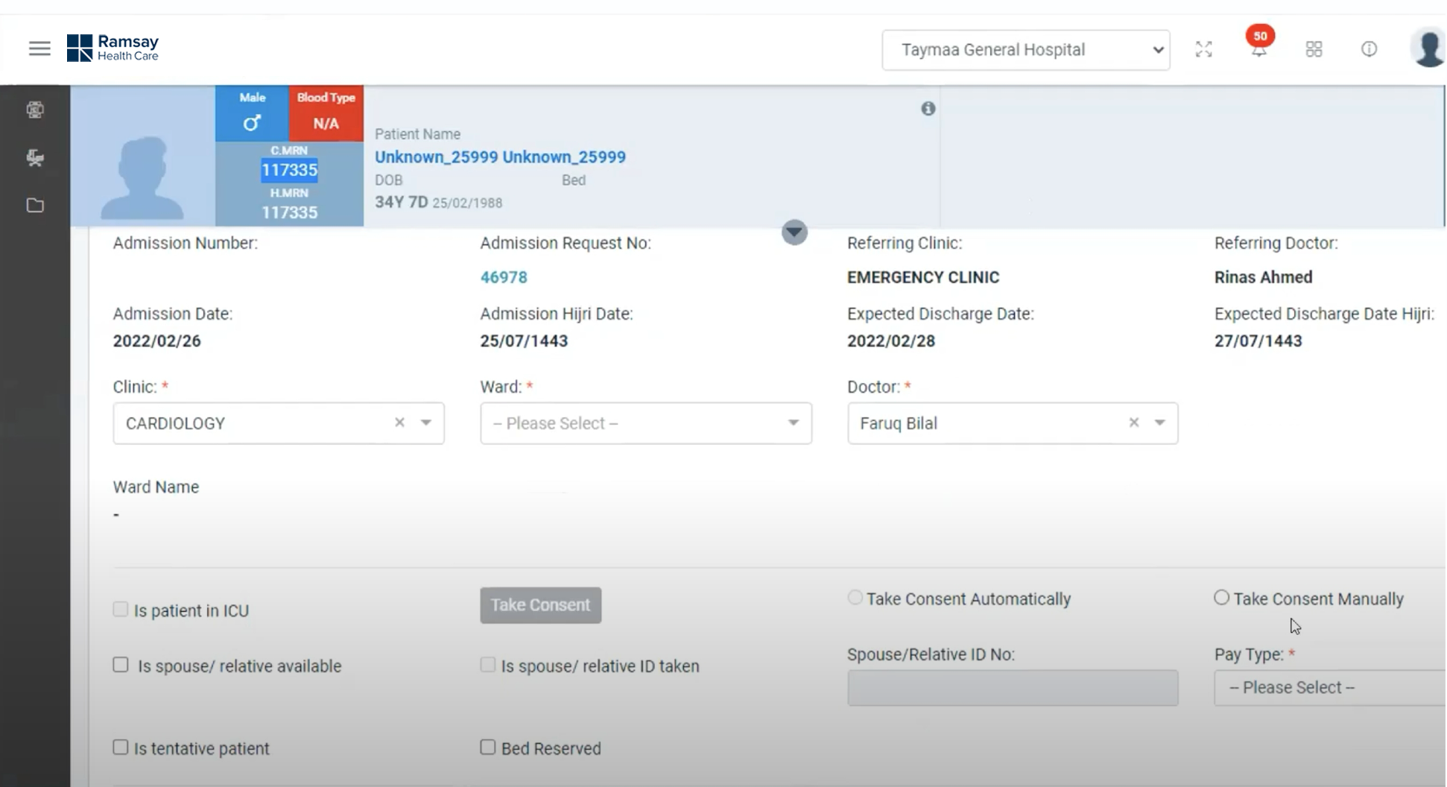Click patient banner info icon
The image size is (1447, 787).
click(x=928, y=109)
